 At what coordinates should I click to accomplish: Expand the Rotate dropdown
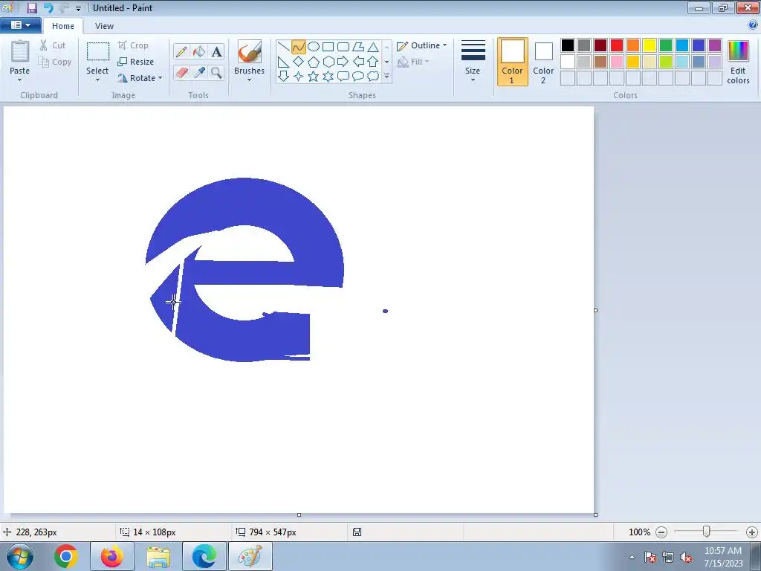161,77
